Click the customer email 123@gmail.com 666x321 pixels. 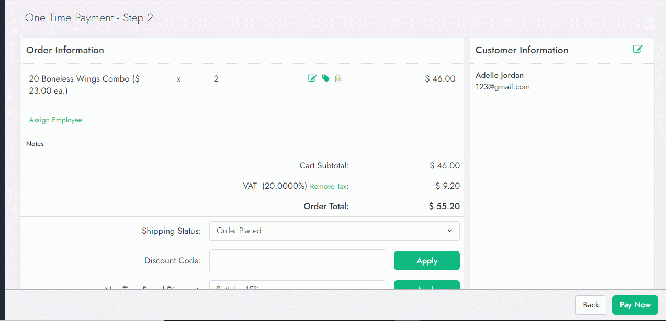pyautogui.click(x=502, y=87)
